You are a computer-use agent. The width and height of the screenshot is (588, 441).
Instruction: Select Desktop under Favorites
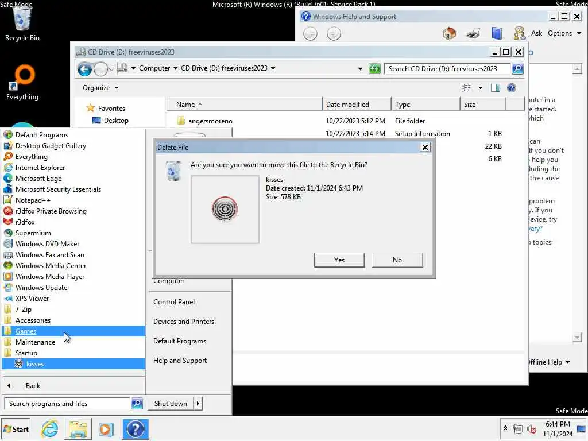pos(111,121)
